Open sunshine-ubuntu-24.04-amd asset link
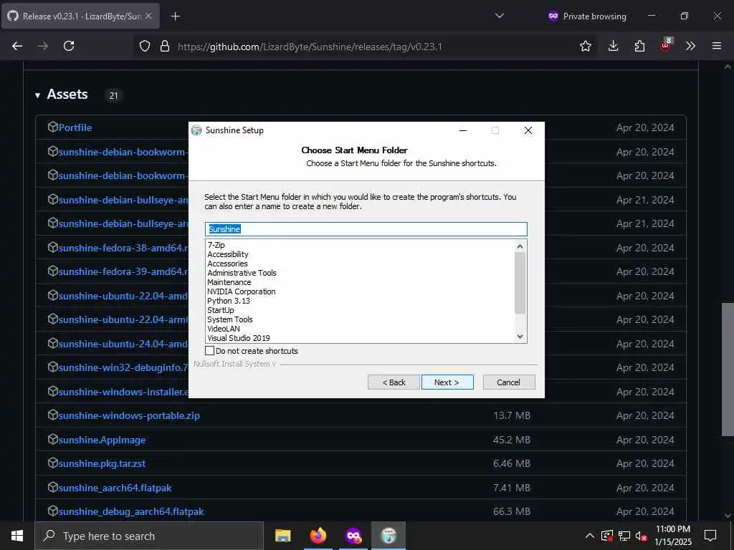 coord(123,344)
